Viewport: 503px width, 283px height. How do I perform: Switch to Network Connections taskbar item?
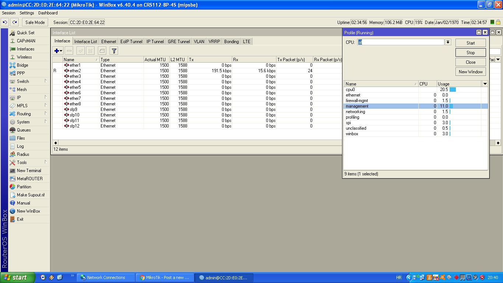105,277
